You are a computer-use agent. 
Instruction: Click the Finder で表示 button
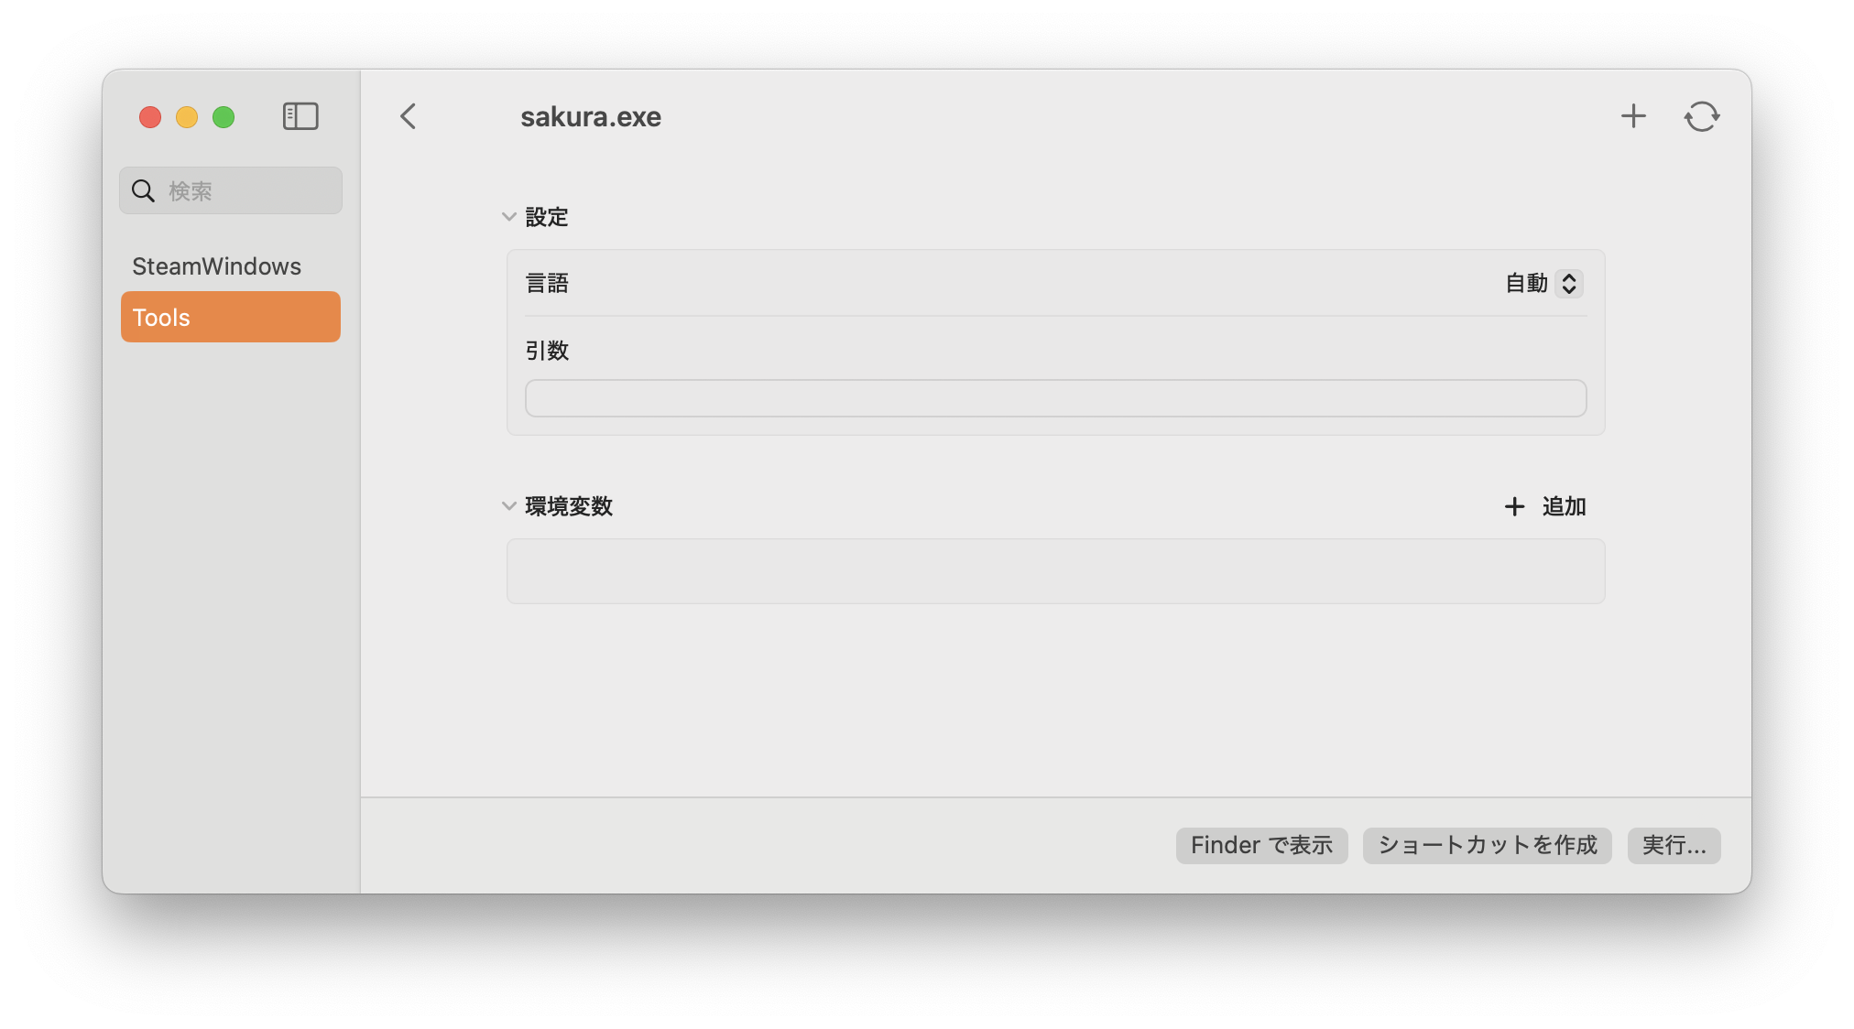tap(1261, 845)
